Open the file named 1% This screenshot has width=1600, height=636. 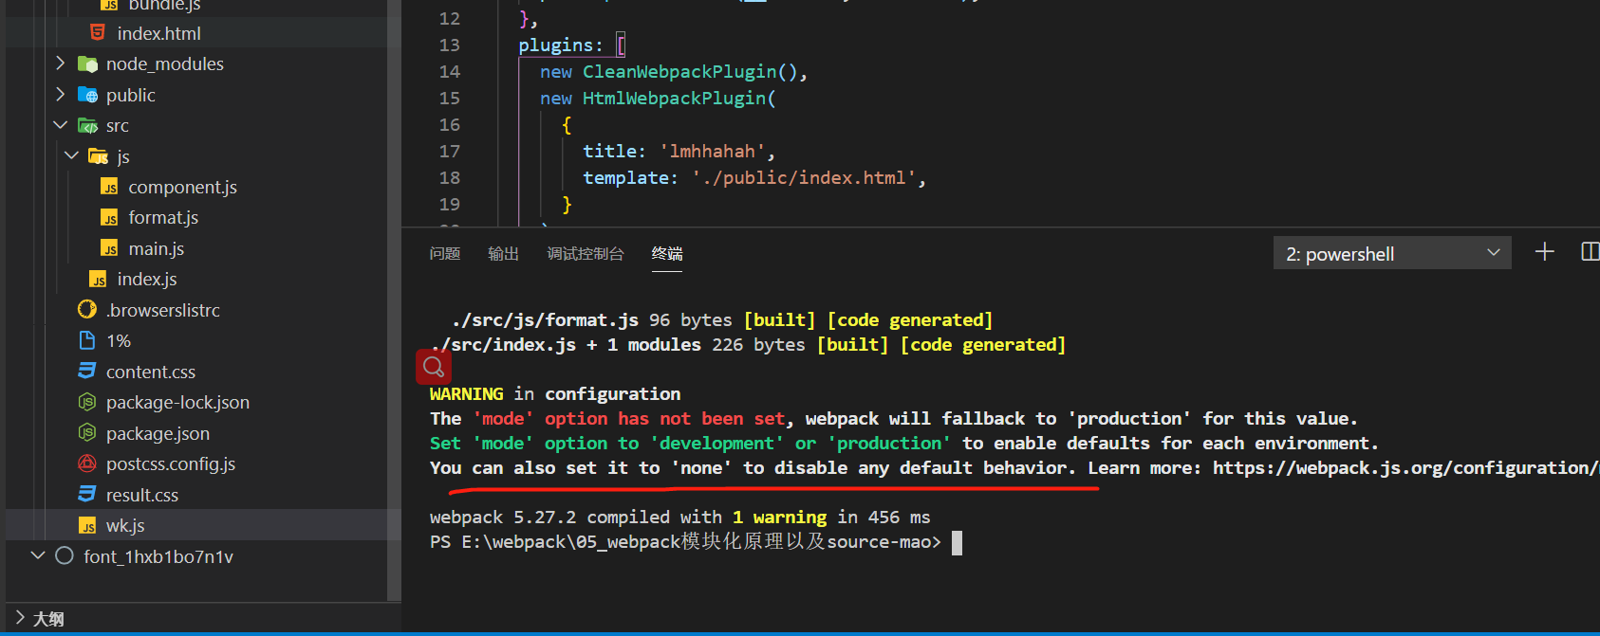coord(119,340)
